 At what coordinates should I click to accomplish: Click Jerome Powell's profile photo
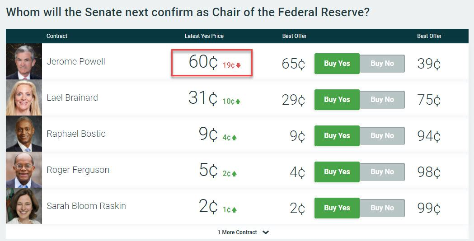[x=24, y=61]
